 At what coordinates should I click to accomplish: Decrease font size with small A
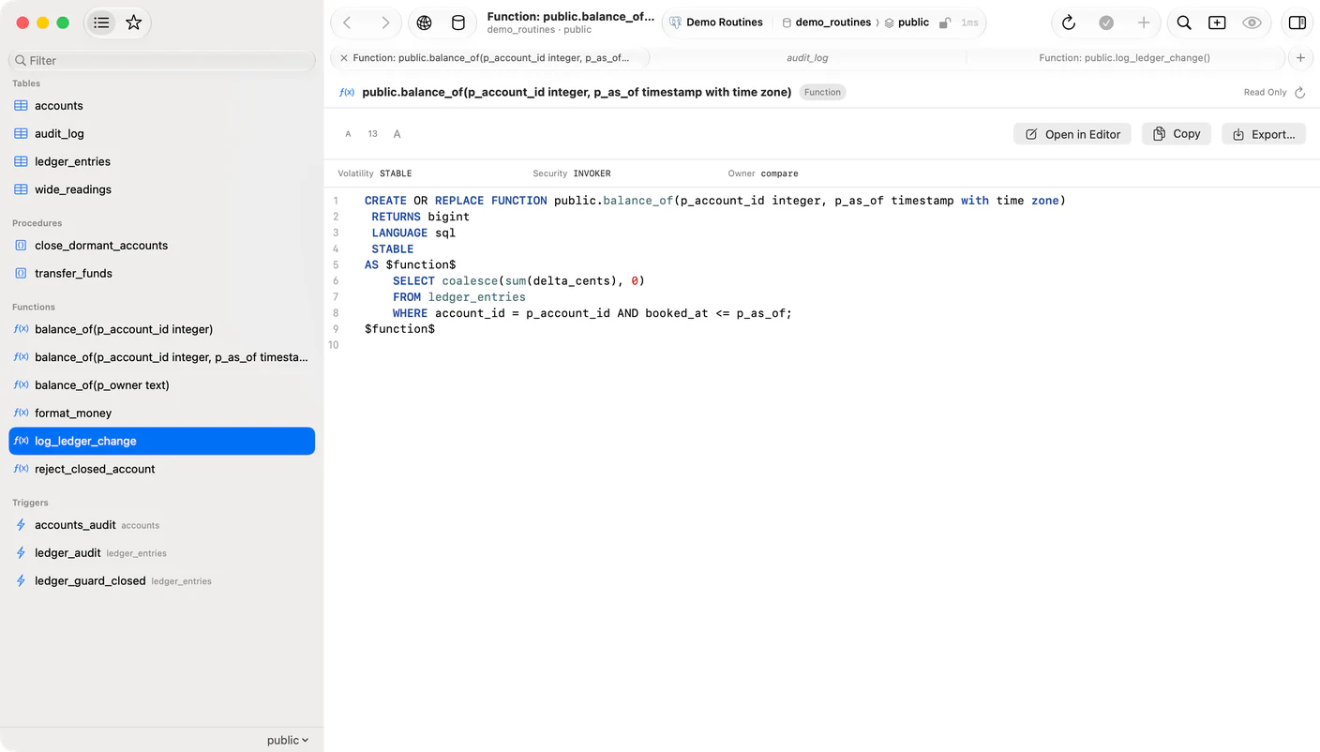tap(348, 134)
